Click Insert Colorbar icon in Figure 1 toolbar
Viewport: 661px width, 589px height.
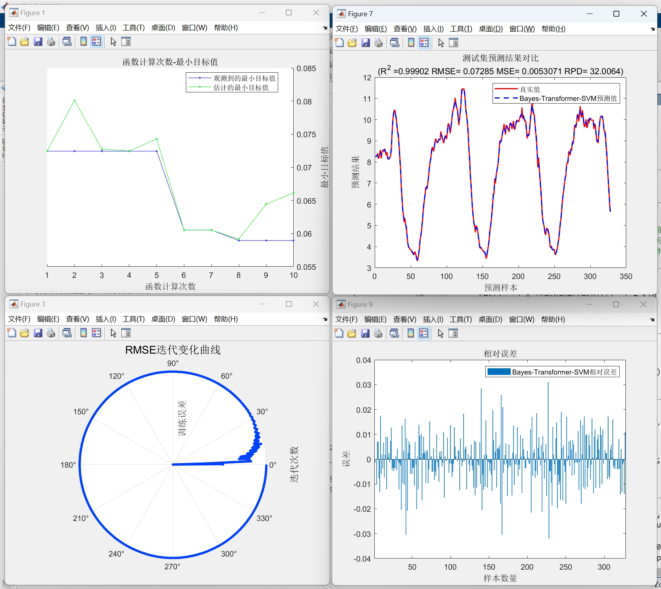(x=83, y=42)
